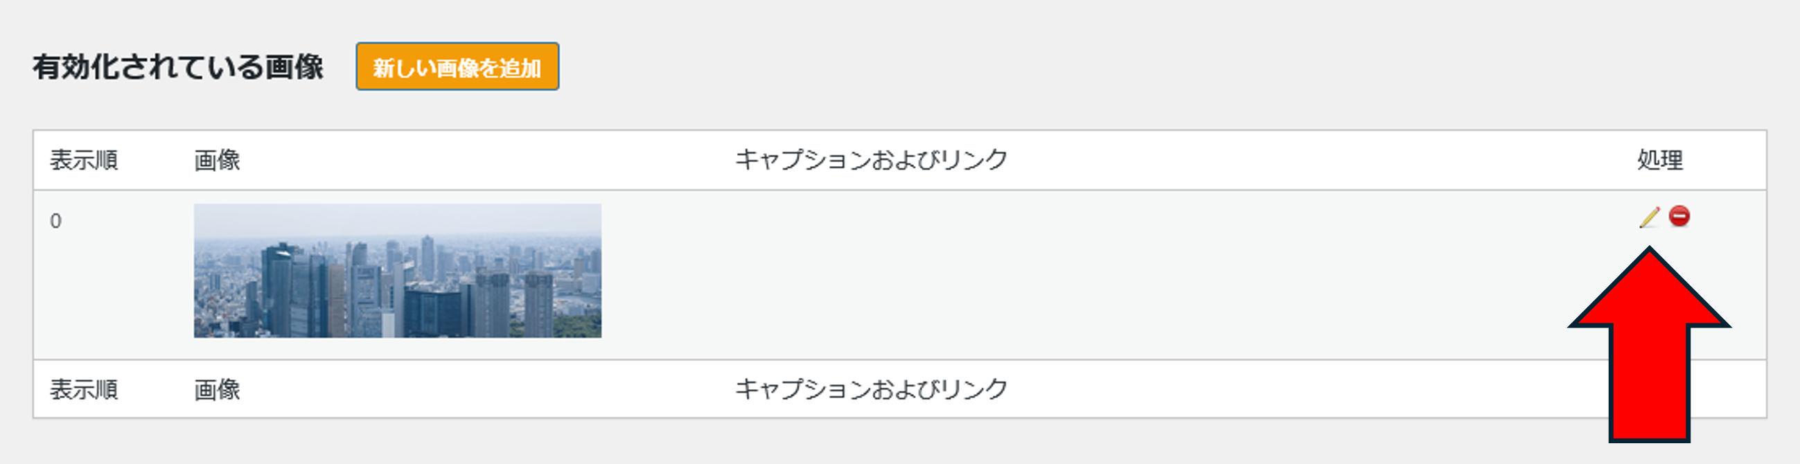Click the top 画像 column header
Viewport: 1800px width, 464px height.
pyautogui.click(x=218, y=160)
